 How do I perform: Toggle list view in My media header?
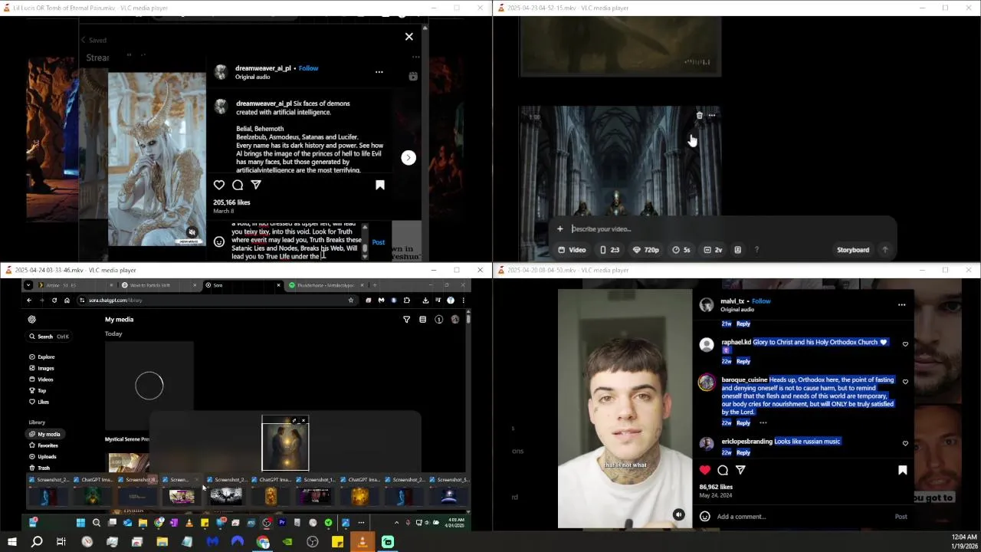422,320
